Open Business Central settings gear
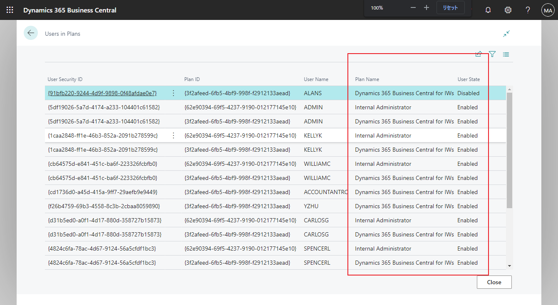558x305 pixels. 508,10
